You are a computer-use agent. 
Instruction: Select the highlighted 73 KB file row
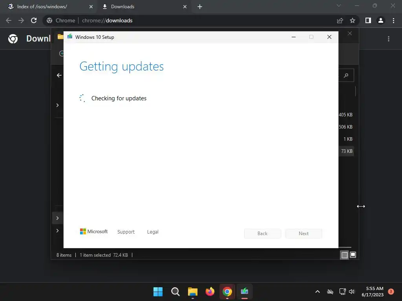[x=346, y=151]
